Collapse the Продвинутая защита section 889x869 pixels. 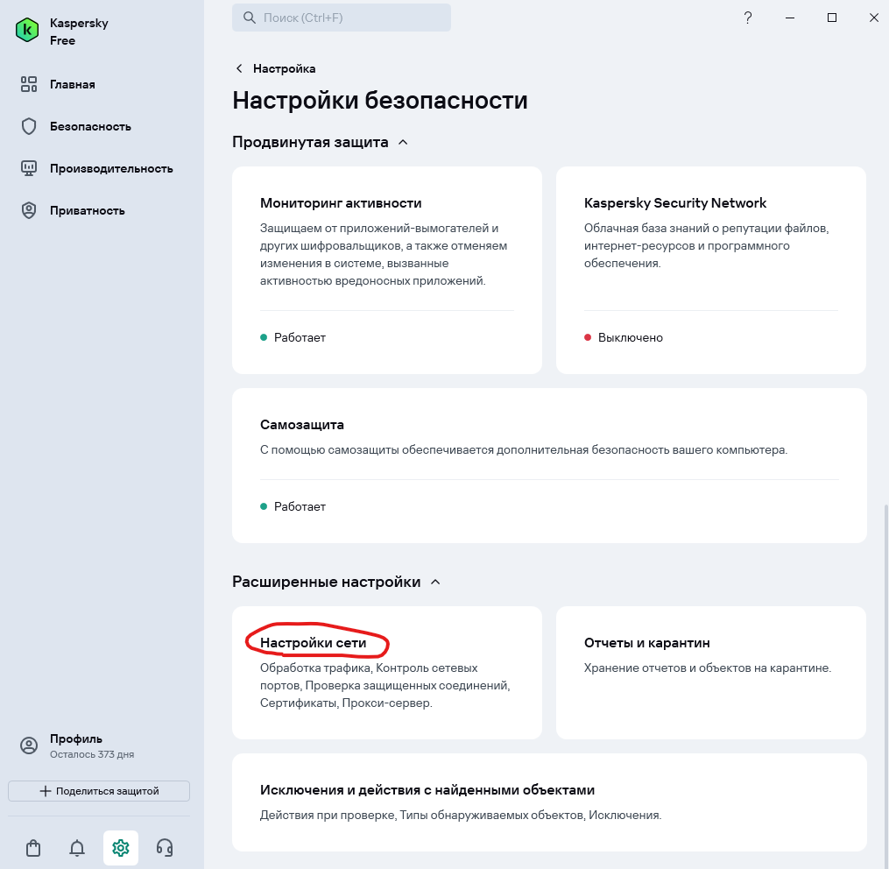coord(403,142)
